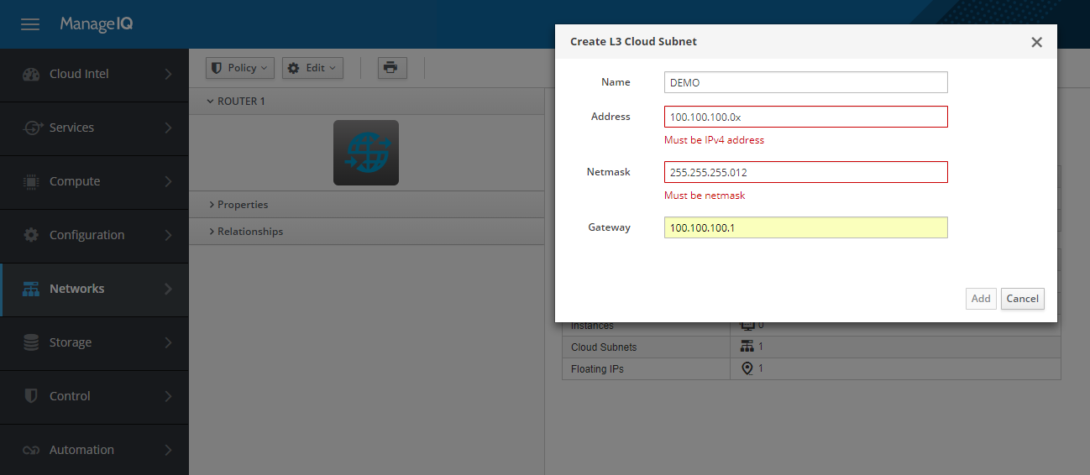Screen dimensions: 1090x475
Task: Focus the invalid Address field
Action: pos(805,117)
